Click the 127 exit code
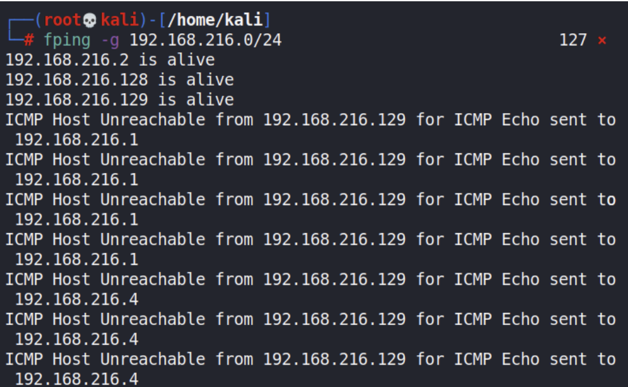Viewport: 628px width, 387px height. coord(572,40)
